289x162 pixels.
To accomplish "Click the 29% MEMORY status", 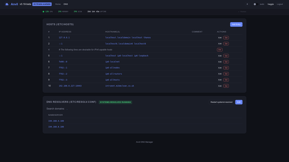I will click(63, 12).
